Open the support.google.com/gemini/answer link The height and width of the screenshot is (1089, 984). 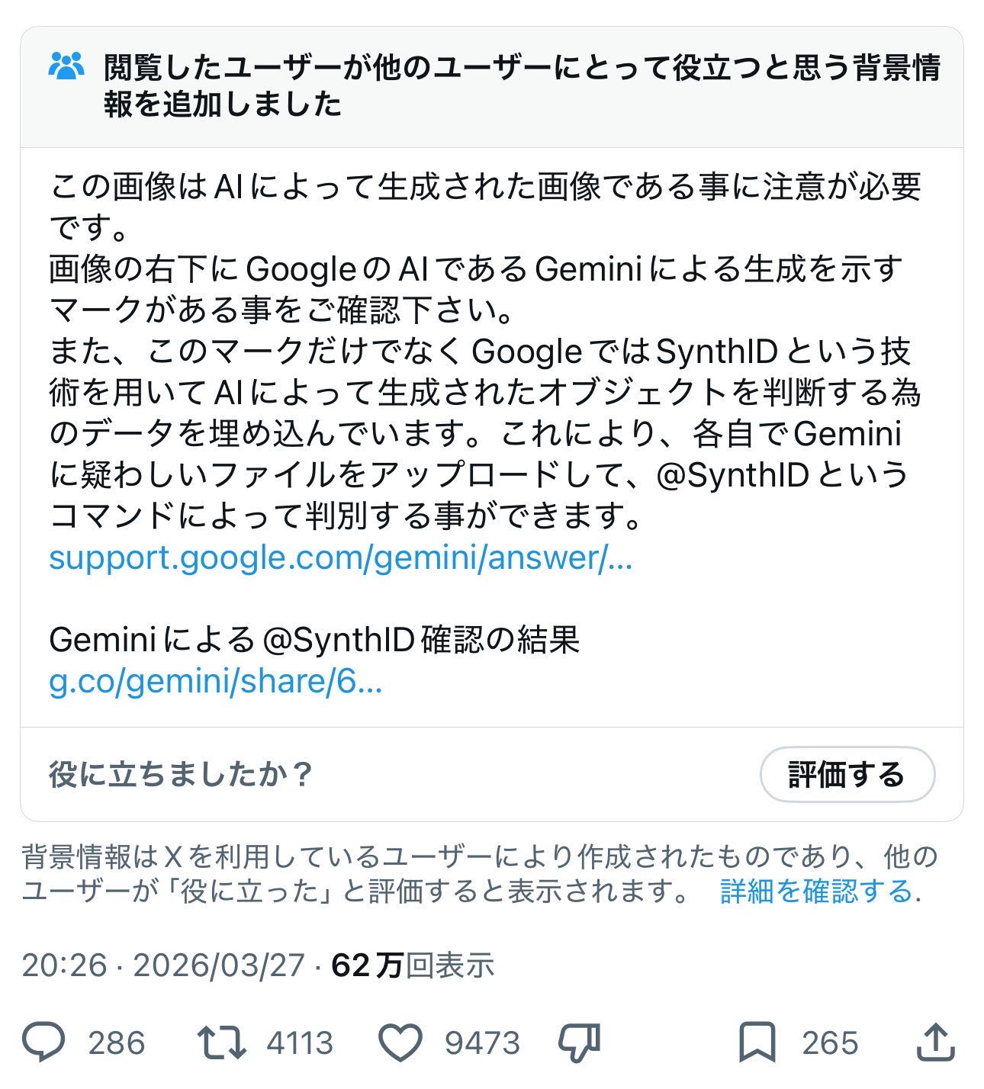340,558
